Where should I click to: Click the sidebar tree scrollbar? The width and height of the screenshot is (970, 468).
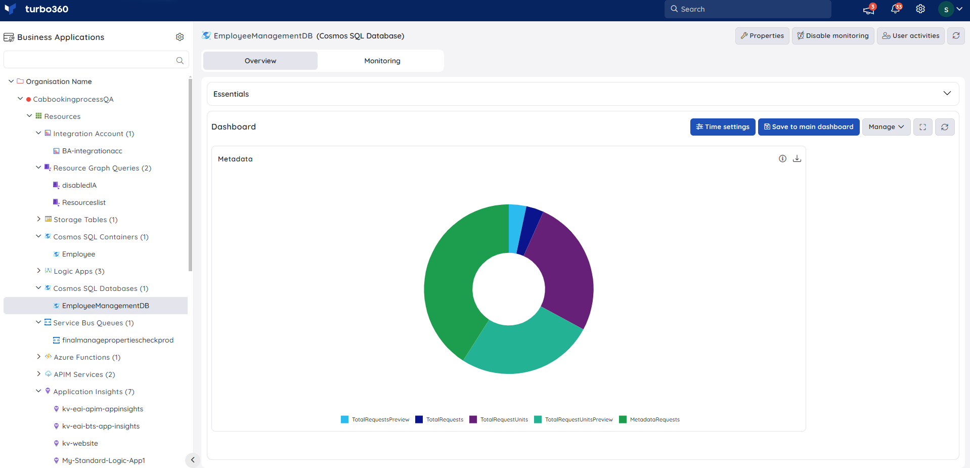click(x=190, y=175)
